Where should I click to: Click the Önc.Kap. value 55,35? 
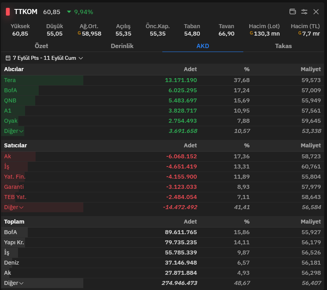pos(158,34)
